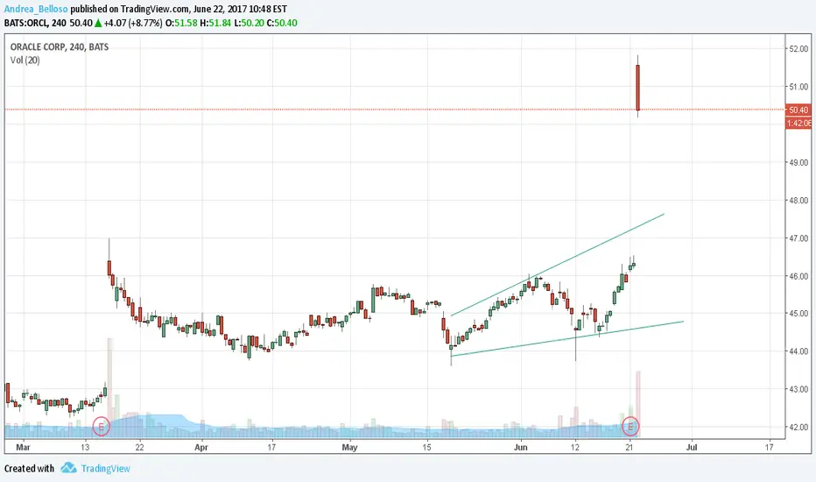Click the 44.00 price axis label
816x482 pixels.
pos(798,351)
